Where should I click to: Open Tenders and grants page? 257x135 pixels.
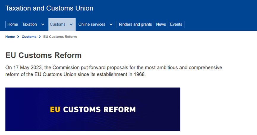click(135, 24)
